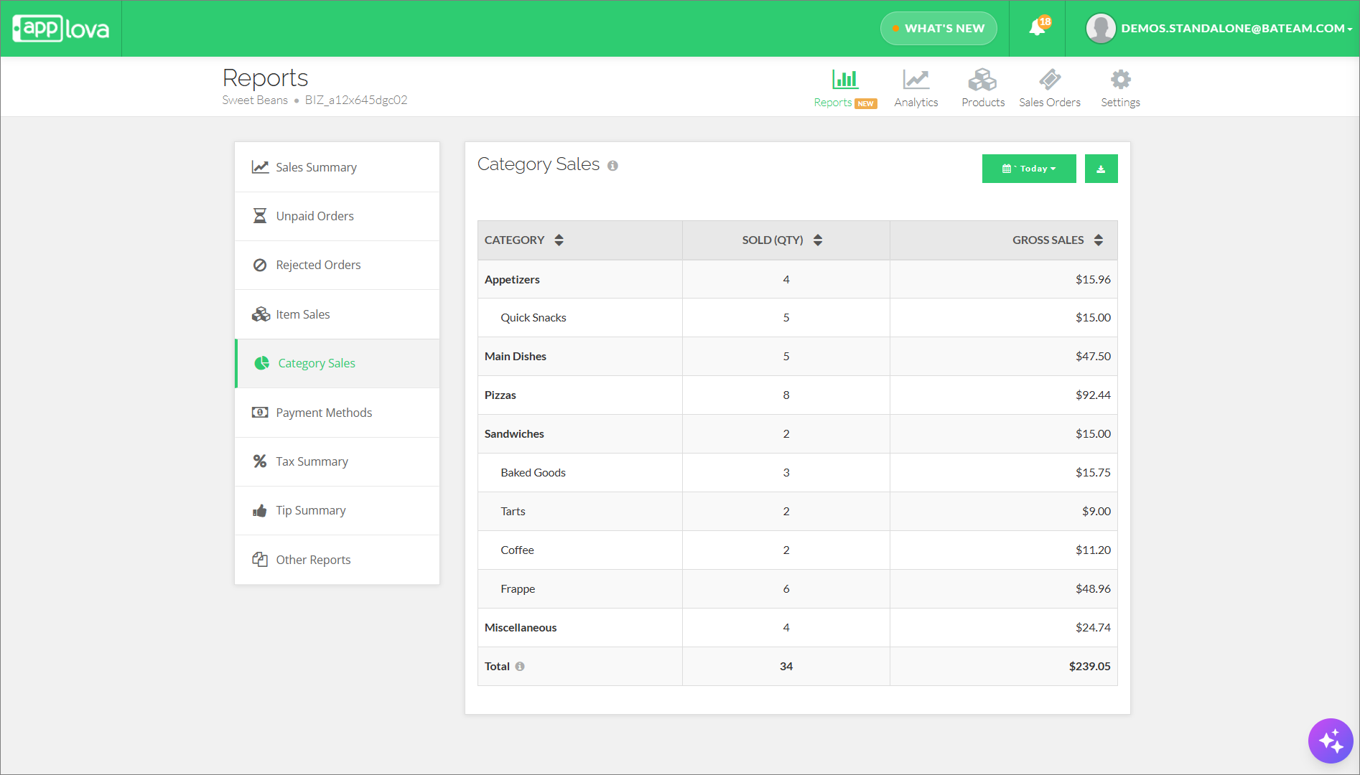Click info icon beside Category Sales title
The height and width of the screenshot is (775, 1360).
coord(613,166)
